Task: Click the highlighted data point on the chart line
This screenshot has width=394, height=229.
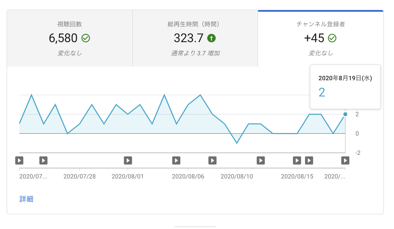Action: pos(345,114)
